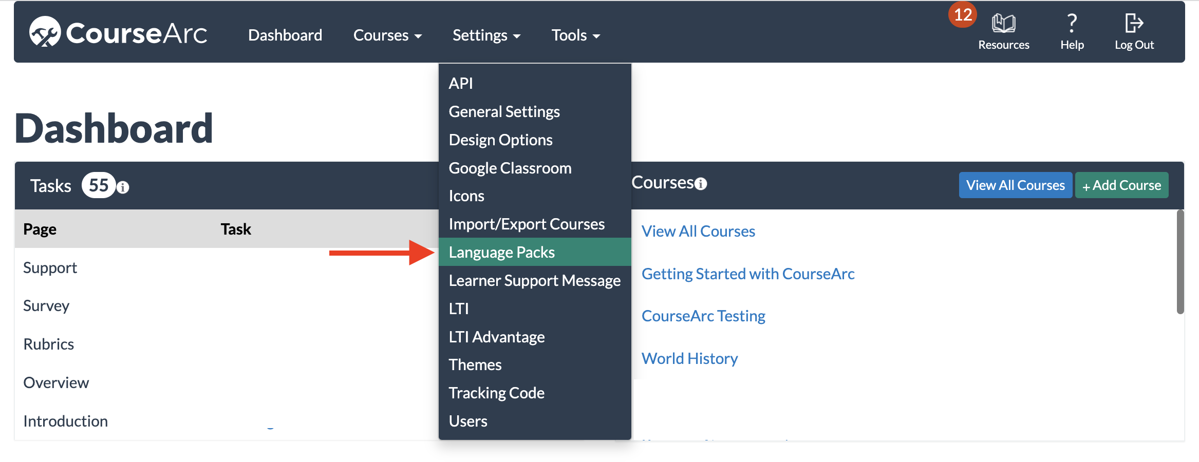Choose Import/Export Courses
Screen dimensions: 1199x462
point(535,224)
